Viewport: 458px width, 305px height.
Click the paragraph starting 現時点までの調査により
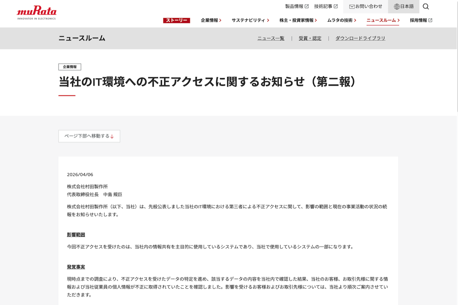[x=228, y=287]
